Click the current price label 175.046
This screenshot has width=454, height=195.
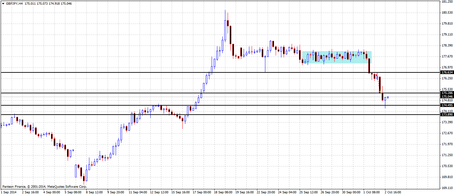pos(447,96)
